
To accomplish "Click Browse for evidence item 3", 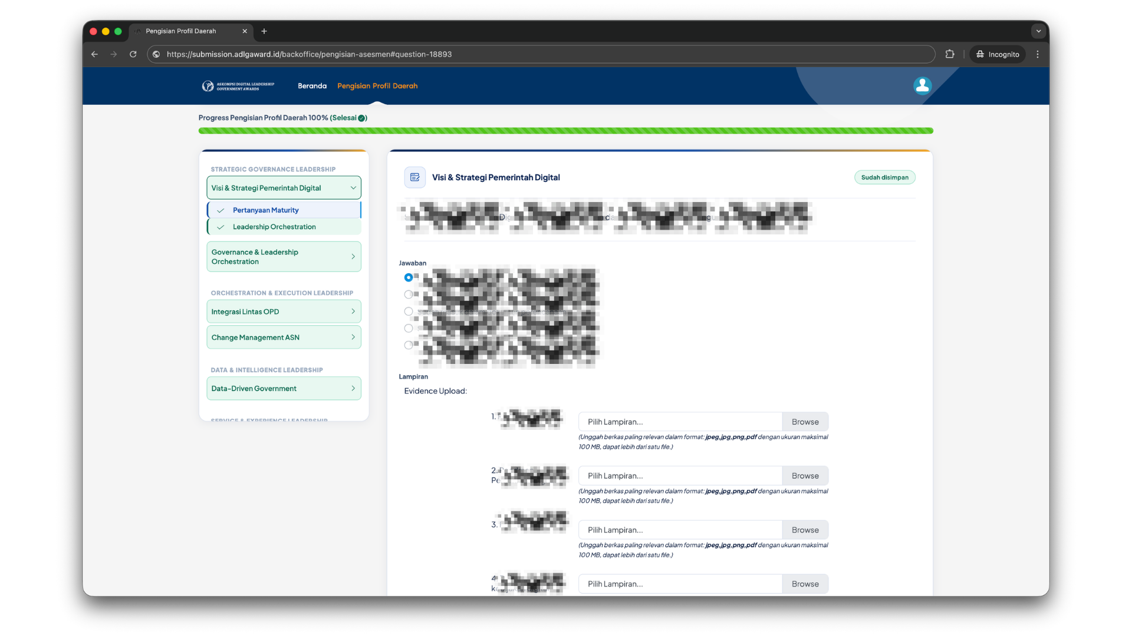I will pos(805,530).
